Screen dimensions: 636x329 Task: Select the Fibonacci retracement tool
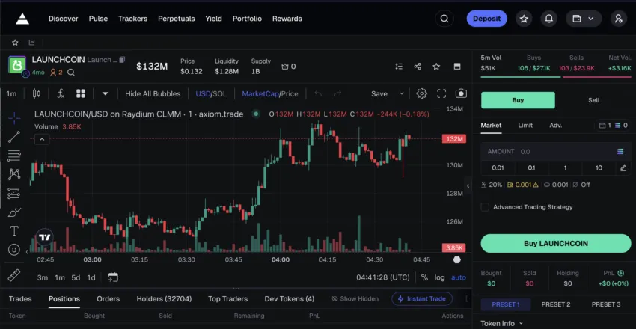tap(14, 156)
